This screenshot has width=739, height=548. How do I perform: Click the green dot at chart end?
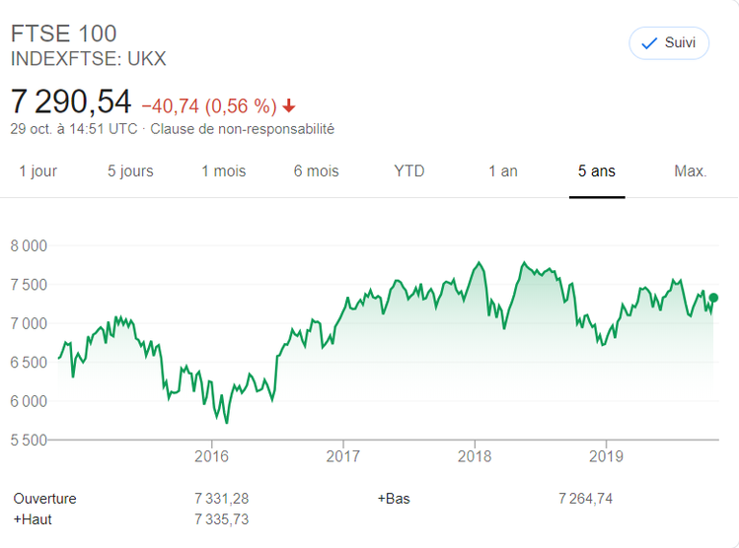[x=713, y=298]
